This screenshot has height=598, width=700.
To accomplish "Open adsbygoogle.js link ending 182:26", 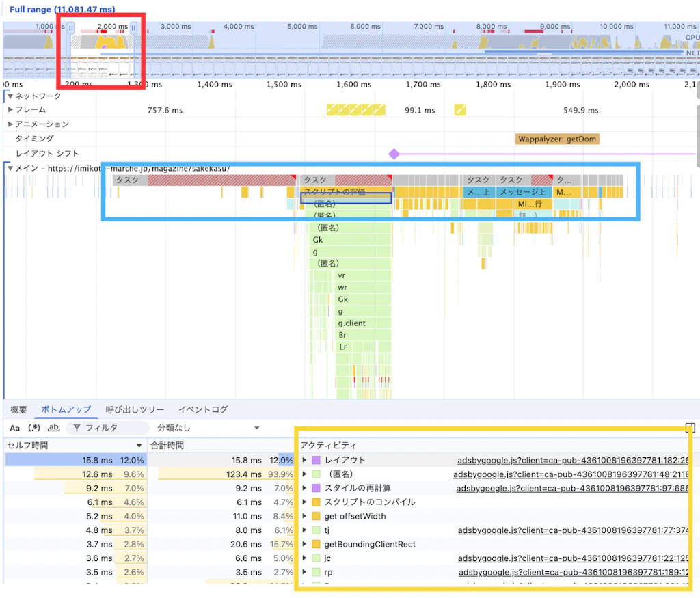I will pos(573,460).
